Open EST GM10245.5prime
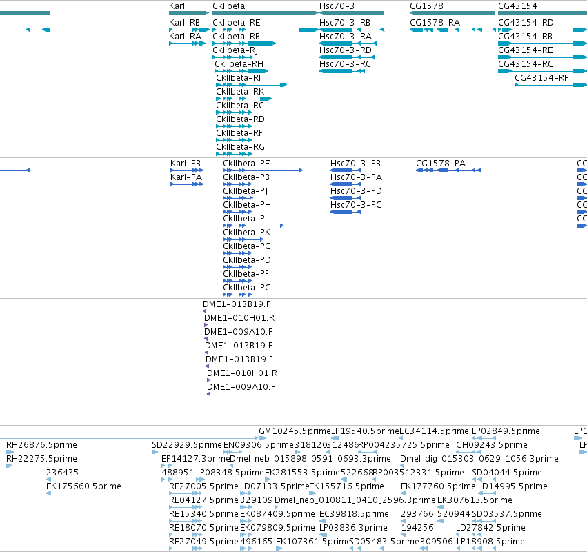The height and width of the screenshot is (552, 587). pyautogui.click(x=295, y=431)
